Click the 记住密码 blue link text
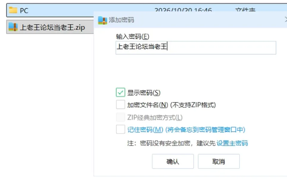The width and height of the screenshot is (287, 185). [186, 130]
